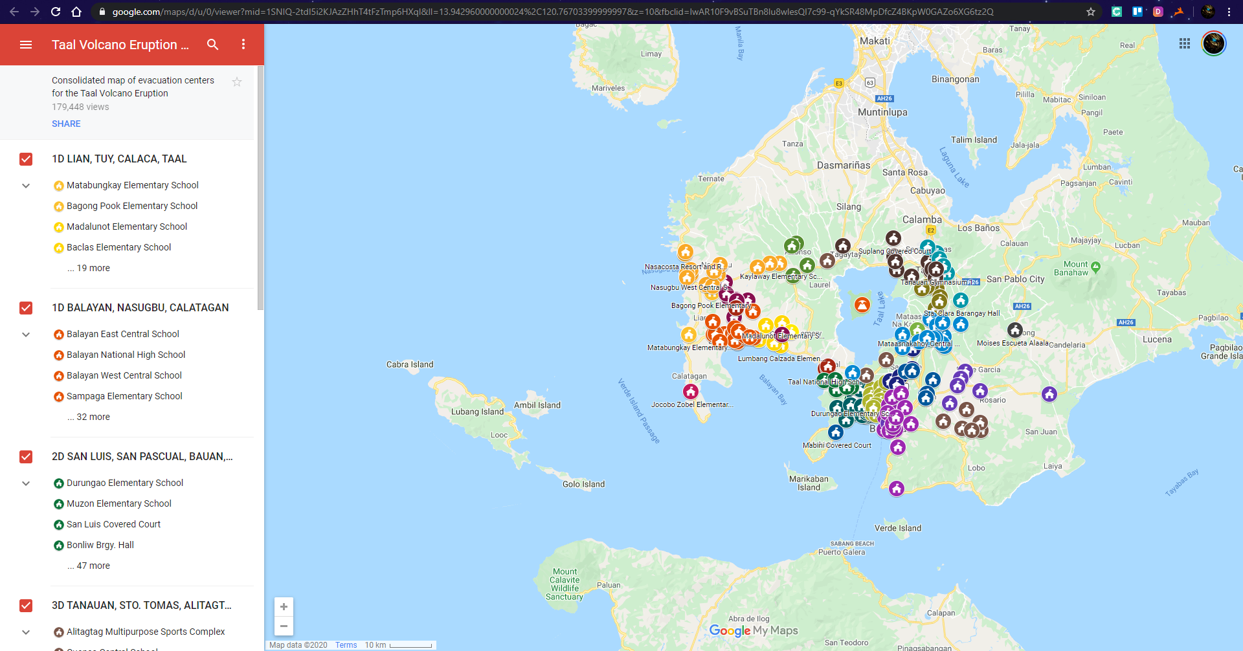The width and height of the screenshot is (1243, 651).
Task: Collapse the 2D San Luis list
Action: (26, 483)
